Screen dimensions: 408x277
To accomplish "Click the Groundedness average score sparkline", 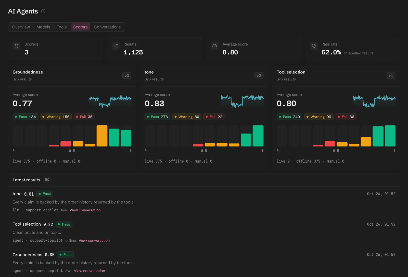I will pos(110,101).
